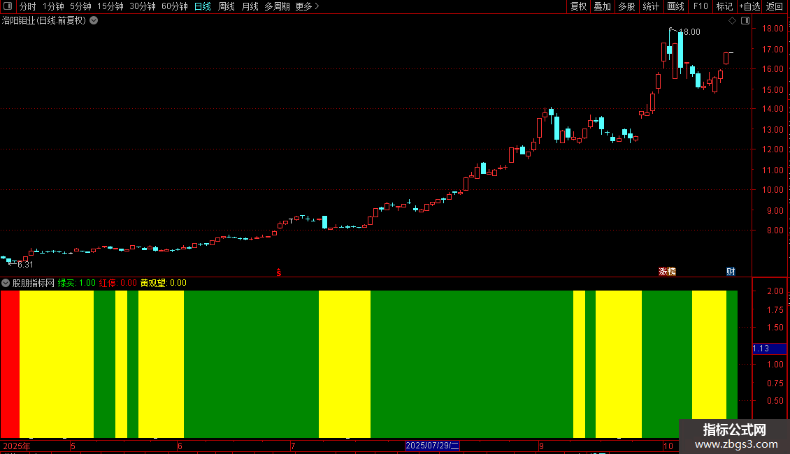Click the 黄观望: 0.00 indicator value

(x=163, y=283)
